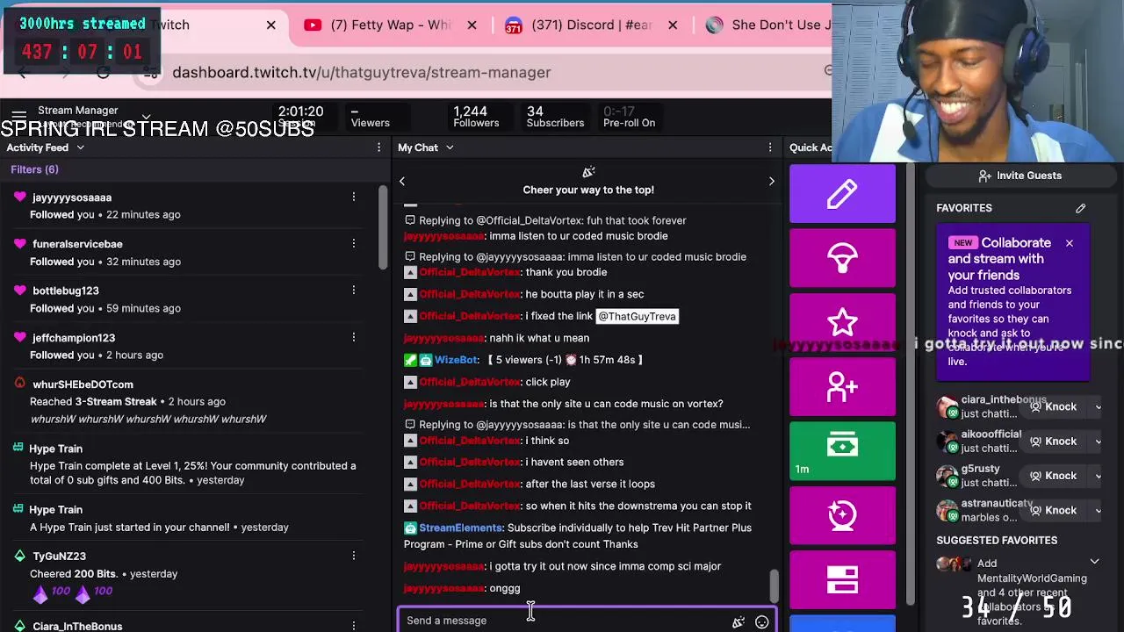This screenshot has width=1124, height=632.
Task: Click the clip quick action tile with clock star
Action: (x=842, y=515)
